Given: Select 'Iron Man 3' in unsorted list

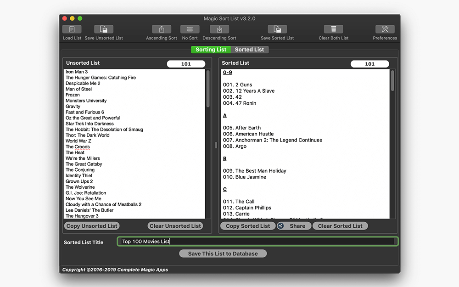Looking at the screenshot, I should click(x=76, y=72).
